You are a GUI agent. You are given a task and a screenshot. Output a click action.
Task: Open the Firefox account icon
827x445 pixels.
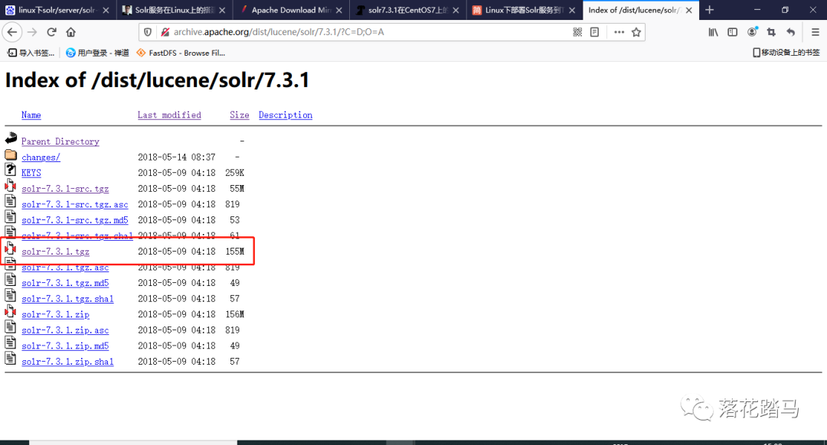tap(752, 32)
